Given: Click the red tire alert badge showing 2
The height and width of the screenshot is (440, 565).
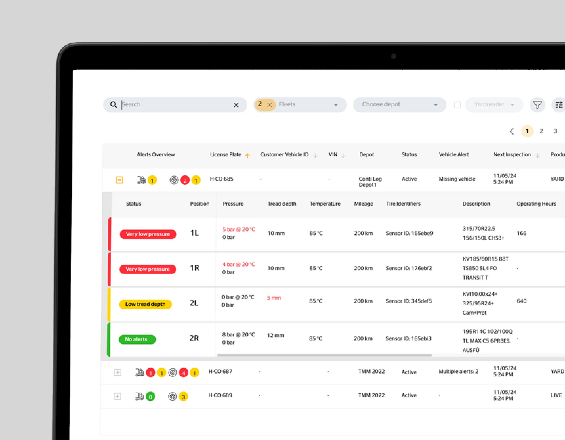Looking at the screenshot, I should pos(185,180).
